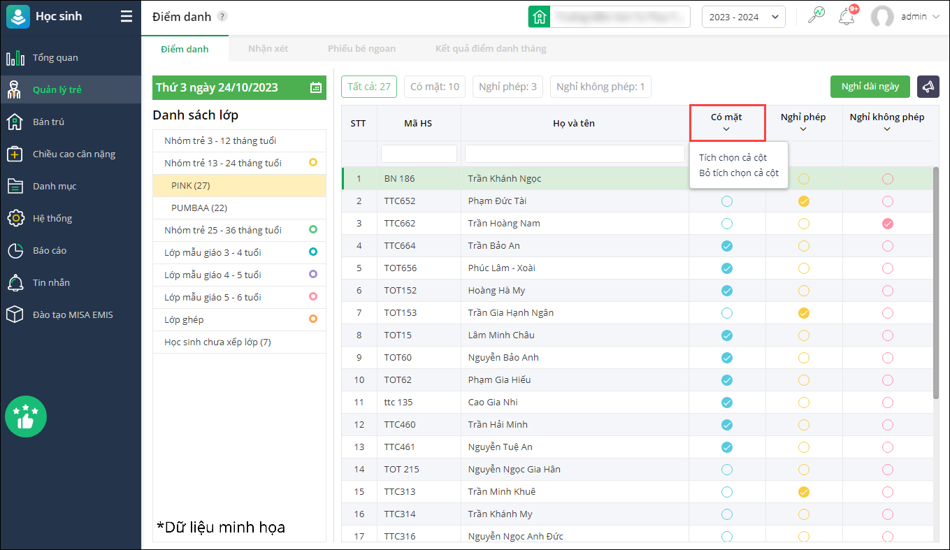Uncheck Có mặt for Trần Bảo An
Viewport: 950px width, 550px height.
coord(727,246)
